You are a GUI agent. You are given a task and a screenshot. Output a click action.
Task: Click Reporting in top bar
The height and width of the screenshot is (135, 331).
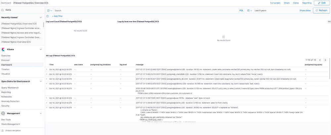pos(307,3)
